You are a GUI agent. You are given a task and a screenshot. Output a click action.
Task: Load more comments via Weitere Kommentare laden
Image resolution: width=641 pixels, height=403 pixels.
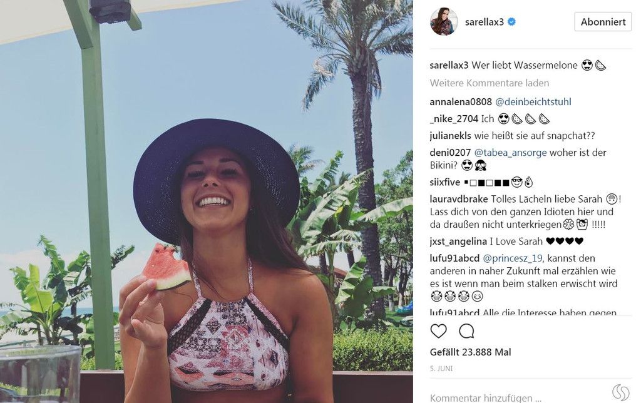coord(490,83)
